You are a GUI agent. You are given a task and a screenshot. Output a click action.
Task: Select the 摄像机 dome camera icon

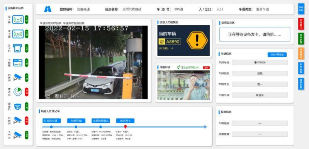pyautogui.click(x=17, y=106)
